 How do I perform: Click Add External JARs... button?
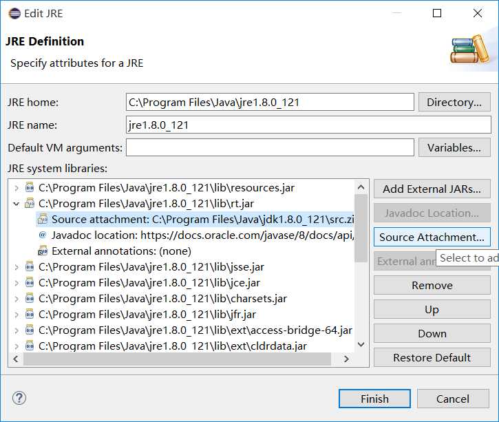[x=432, y=189]
